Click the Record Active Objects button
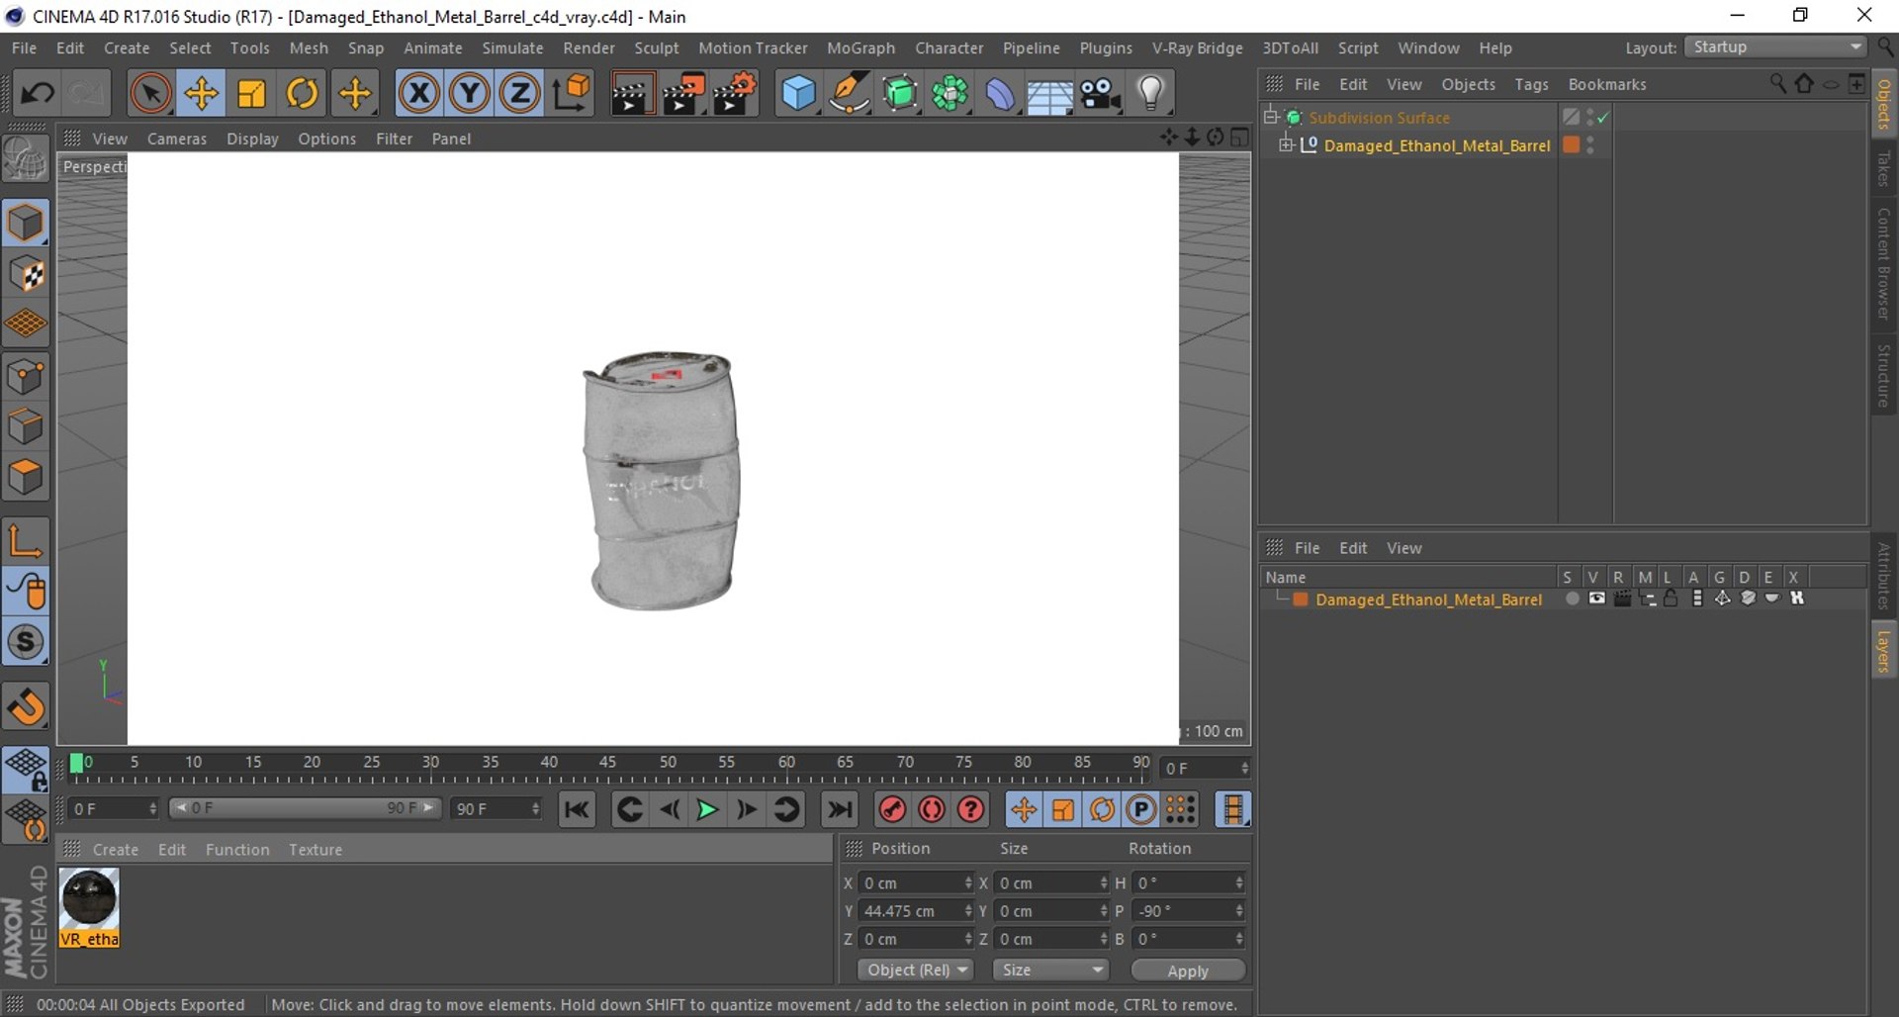Viewport: 1899px width, 1017px height. [x=892, y=810]
